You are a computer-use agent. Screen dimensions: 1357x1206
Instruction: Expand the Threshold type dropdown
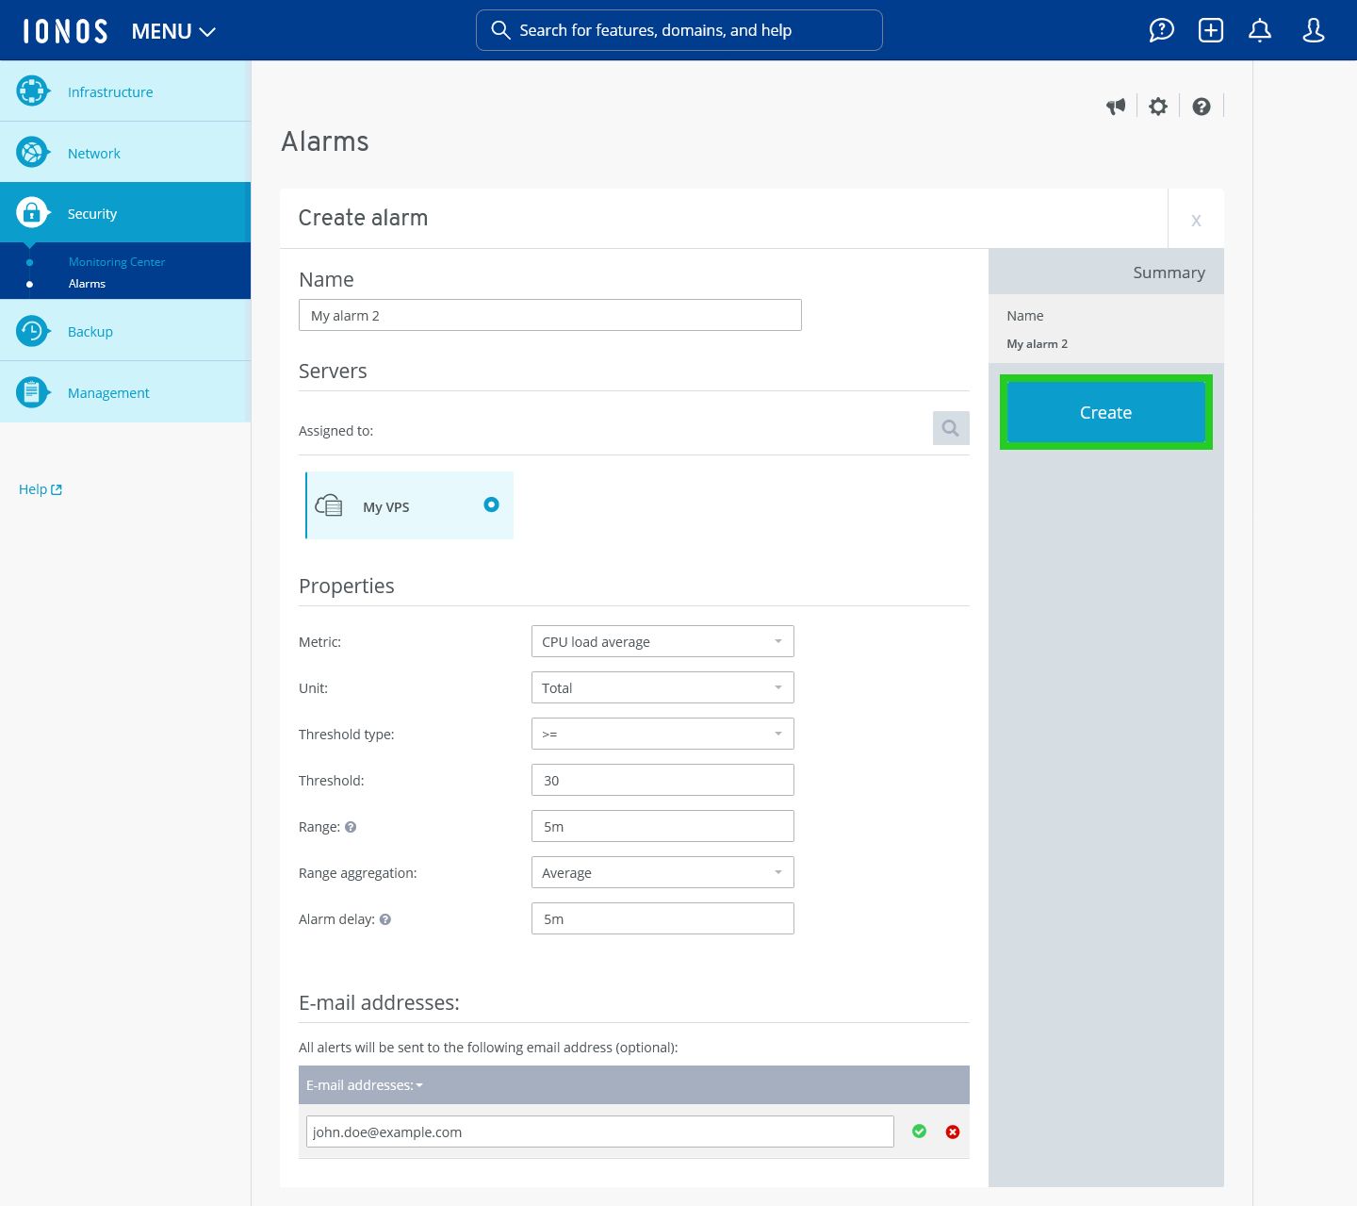coord(662,734)
